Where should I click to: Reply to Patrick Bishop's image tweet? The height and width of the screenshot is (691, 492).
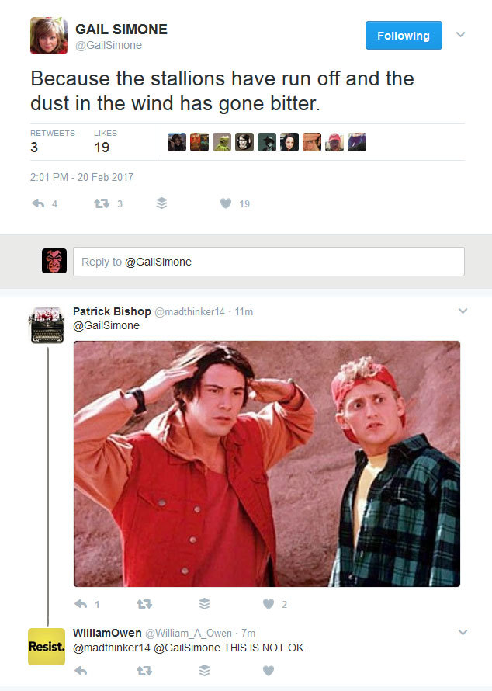pyautogui.click(x=81, y=604)
